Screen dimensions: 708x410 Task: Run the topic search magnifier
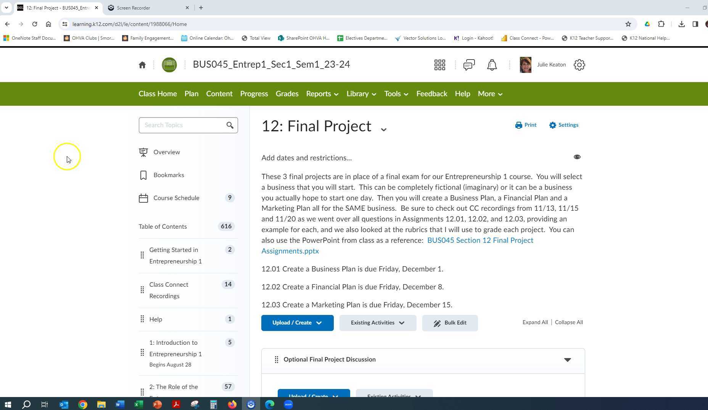pos(230,125)
